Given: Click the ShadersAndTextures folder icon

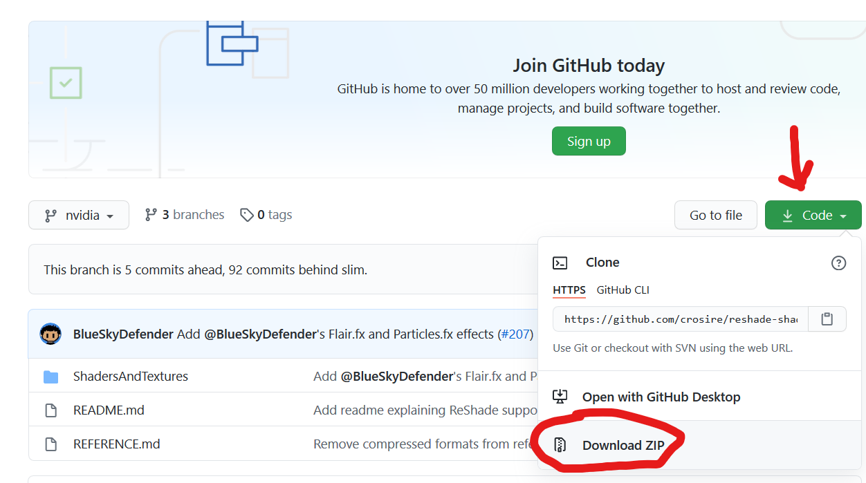Looking at the screenshot, I should pyautogui.click(x=50, y=377).
